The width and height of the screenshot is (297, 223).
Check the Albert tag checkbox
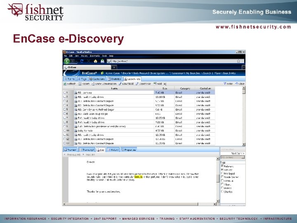point(222,184)
